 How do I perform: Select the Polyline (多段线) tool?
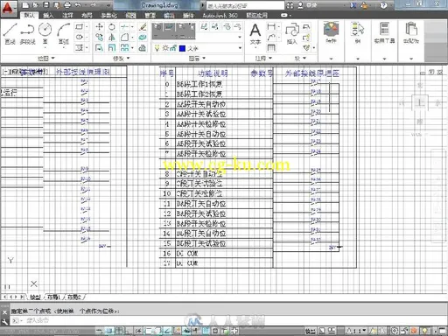[27, 34]
